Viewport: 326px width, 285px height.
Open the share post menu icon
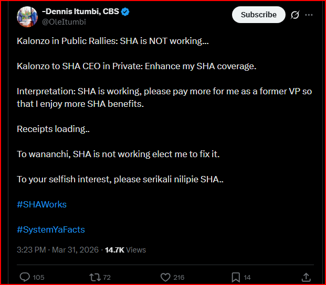[x=307, y=277]
